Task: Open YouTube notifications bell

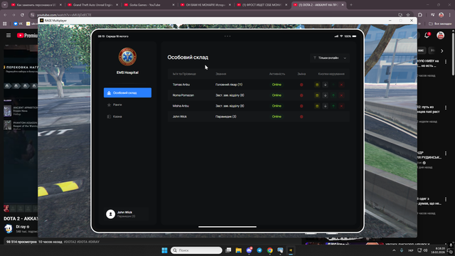Action: (427, 36)
